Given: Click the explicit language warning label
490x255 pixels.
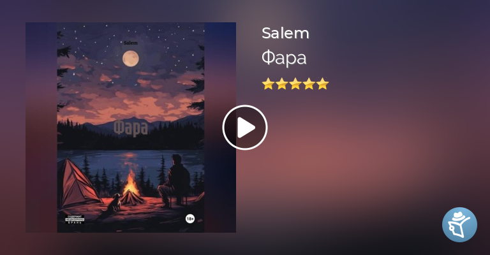Looking at the screenshot, I should (x=75, y=219).
